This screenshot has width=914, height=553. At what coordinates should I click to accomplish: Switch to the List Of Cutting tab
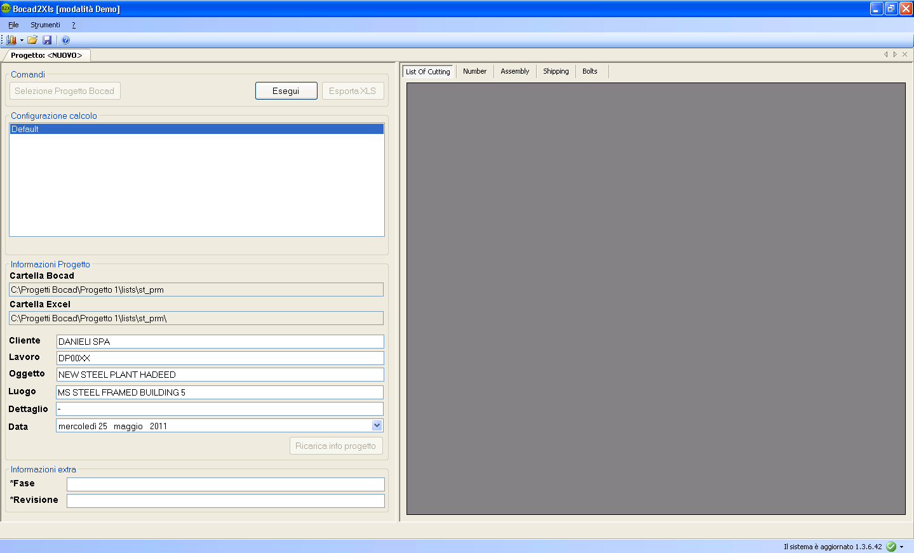pos(428,72)
